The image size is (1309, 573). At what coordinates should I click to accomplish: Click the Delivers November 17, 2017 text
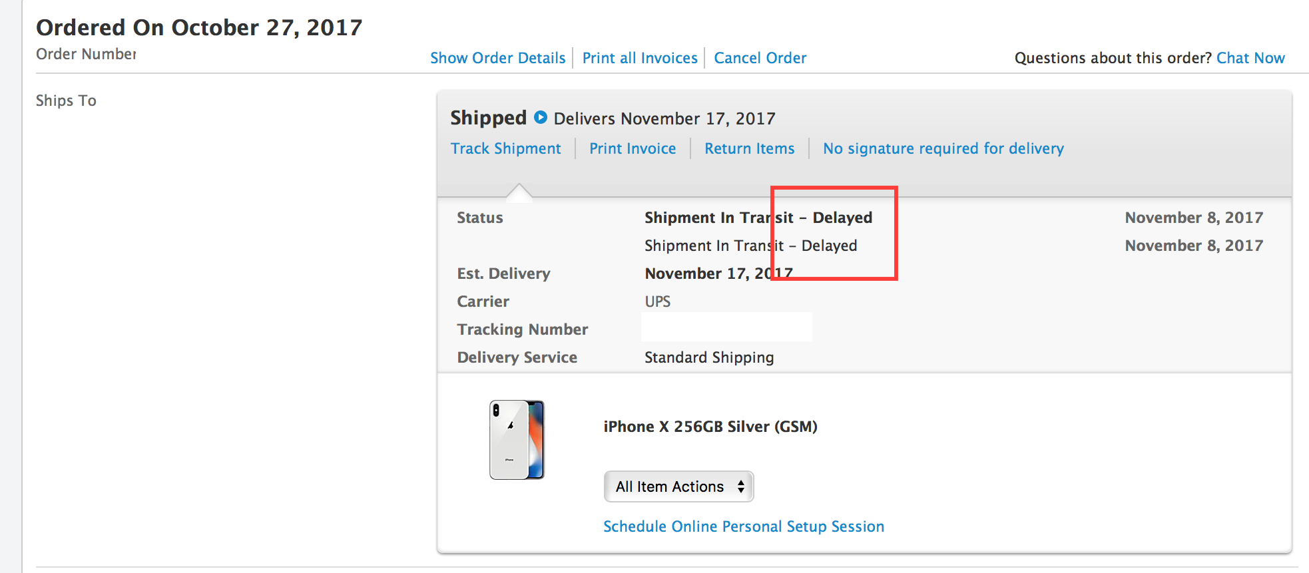coord(664,118)
